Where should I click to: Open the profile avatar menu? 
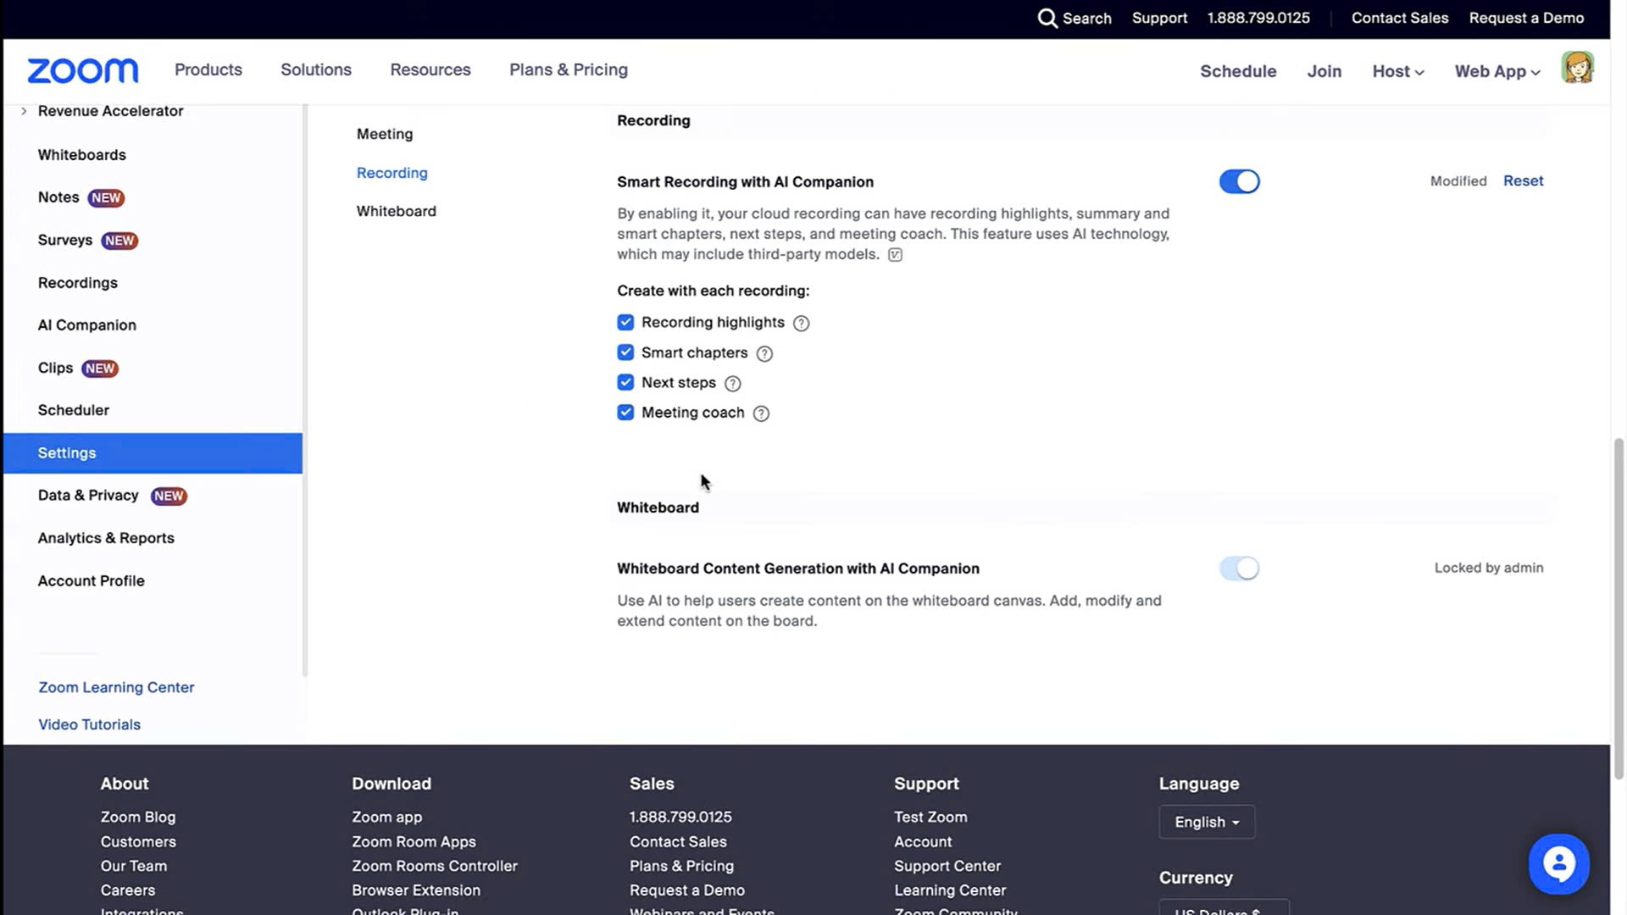1577,68
